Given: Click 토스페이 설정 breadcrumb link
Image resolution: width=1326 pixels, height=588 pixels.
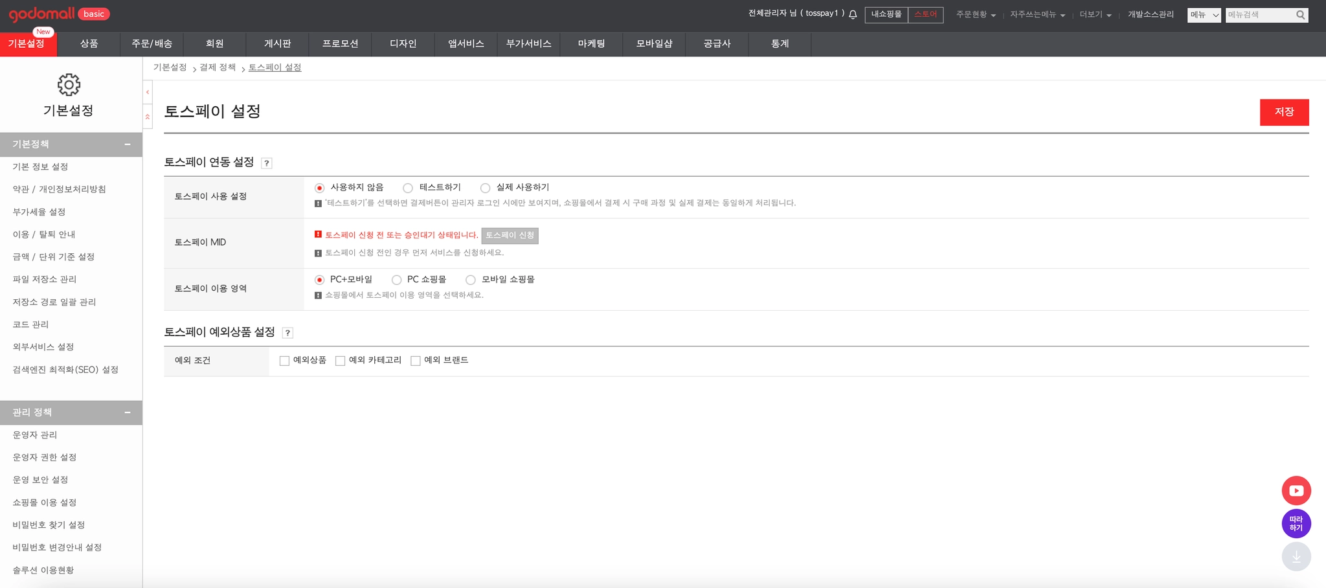Looking at the screenshot, I should click(275, 67).
